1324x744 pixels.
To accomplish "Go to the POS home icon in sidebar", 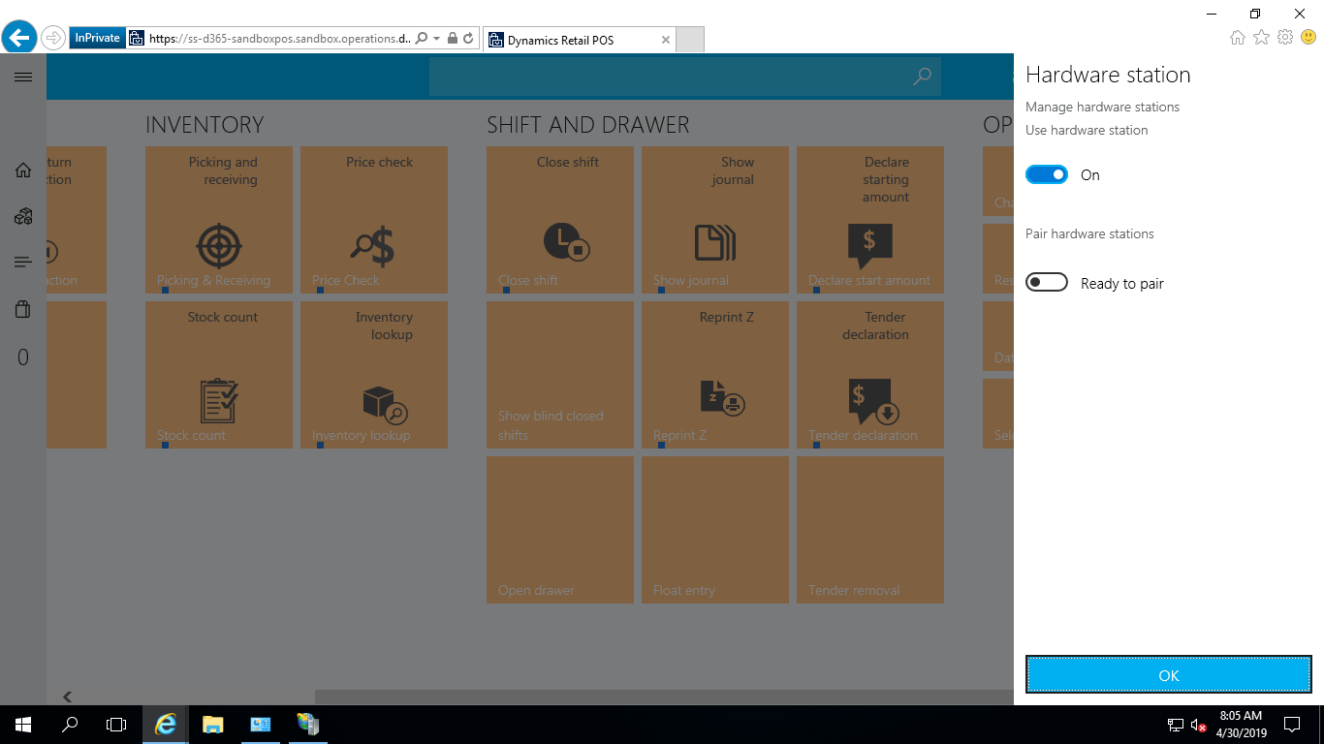I will coord(23,170).
